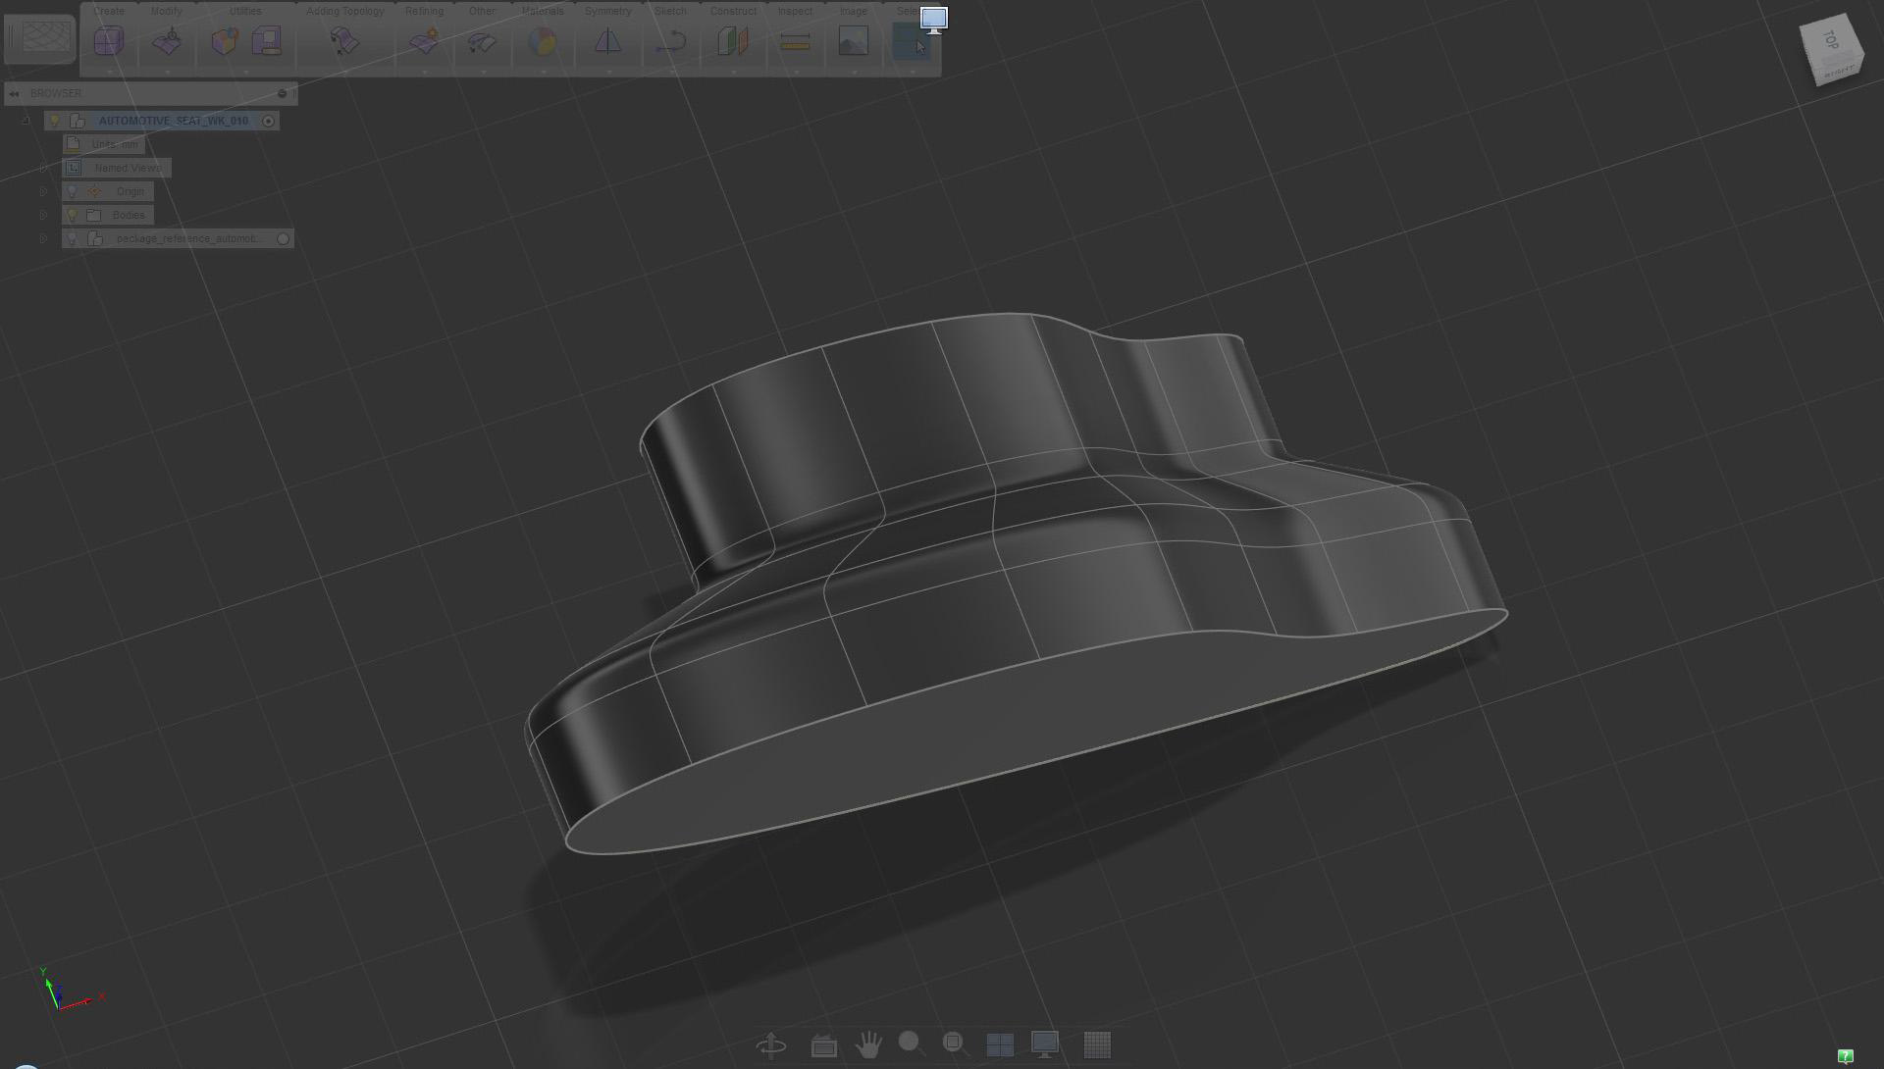Open the Modify panel dropdown arrow
The image size is (1884, 1069).
[167, 72]
